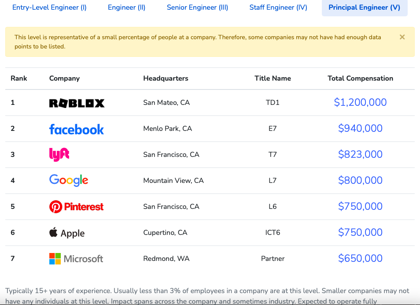The height and width of the screenshot is (305, 420).
Task: Go to Staff Engineer (IV) tab
Action: click(x=278, y=7)
